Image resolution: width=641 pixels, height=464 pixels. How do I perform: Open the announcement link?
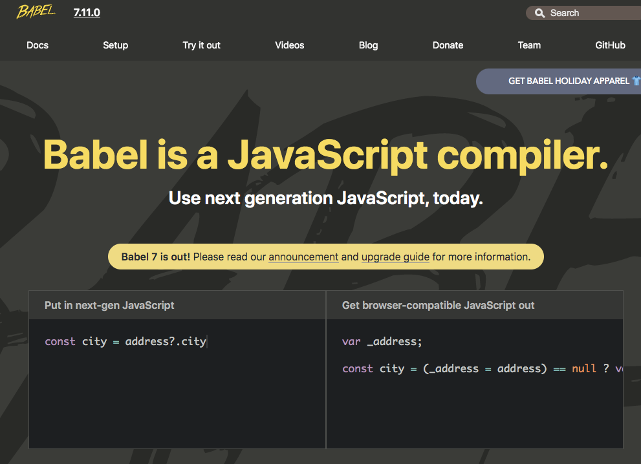(303, 257)
